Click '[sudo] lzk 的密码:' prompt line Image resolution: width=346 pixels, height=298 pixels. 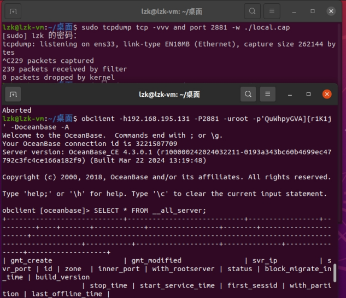pos(40,36)
